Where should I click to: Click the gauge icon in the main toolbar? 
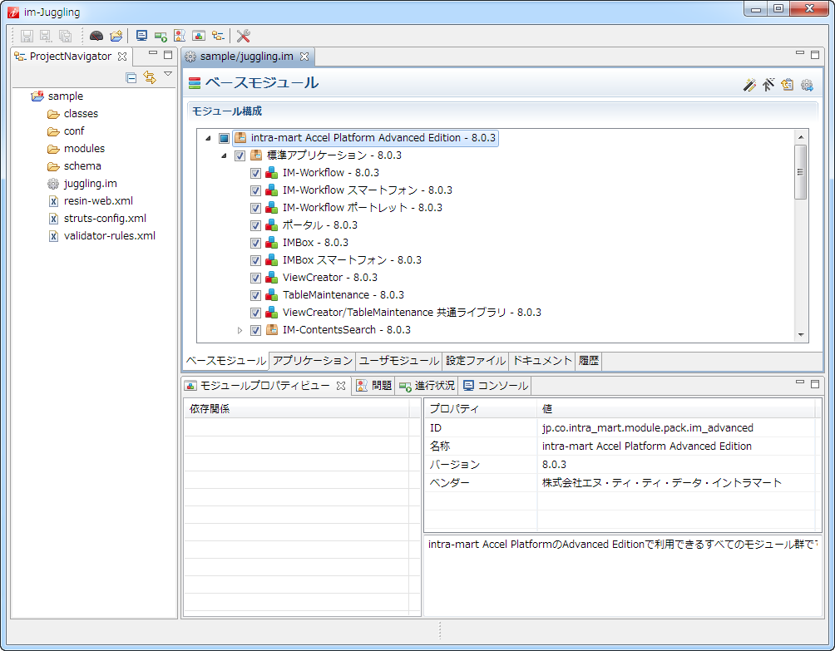[x=96, y=36]
